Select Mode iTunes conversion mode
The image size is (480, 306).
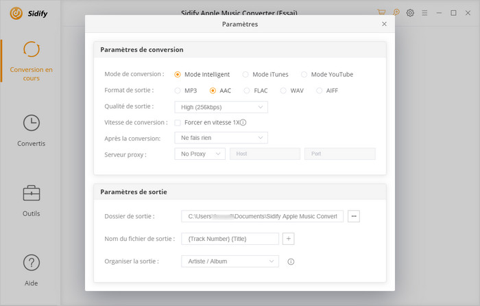(246, 74)
